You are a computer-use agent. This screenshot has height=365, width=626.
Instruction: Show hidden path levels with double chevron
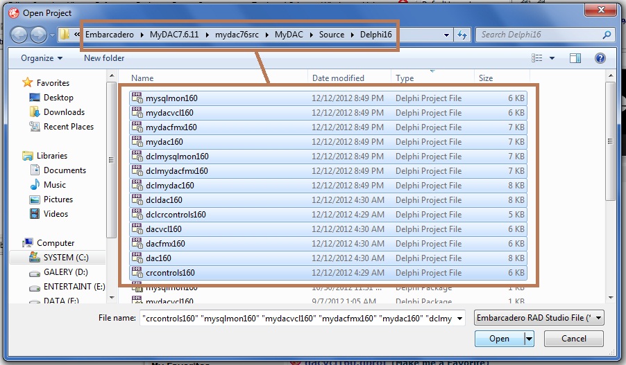pos(77,35)
